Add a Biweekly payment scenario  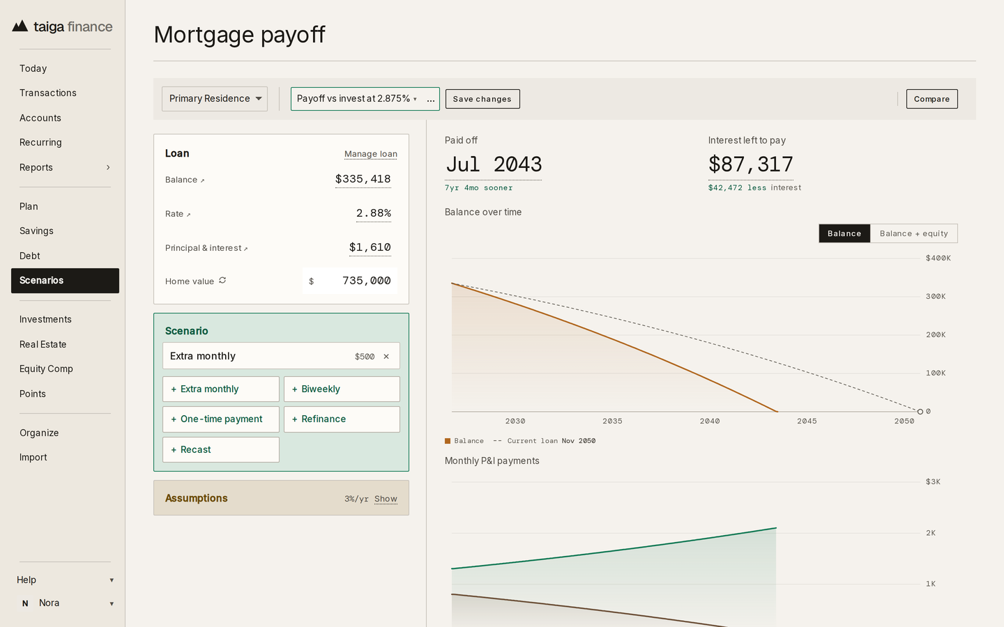point(342,389)
